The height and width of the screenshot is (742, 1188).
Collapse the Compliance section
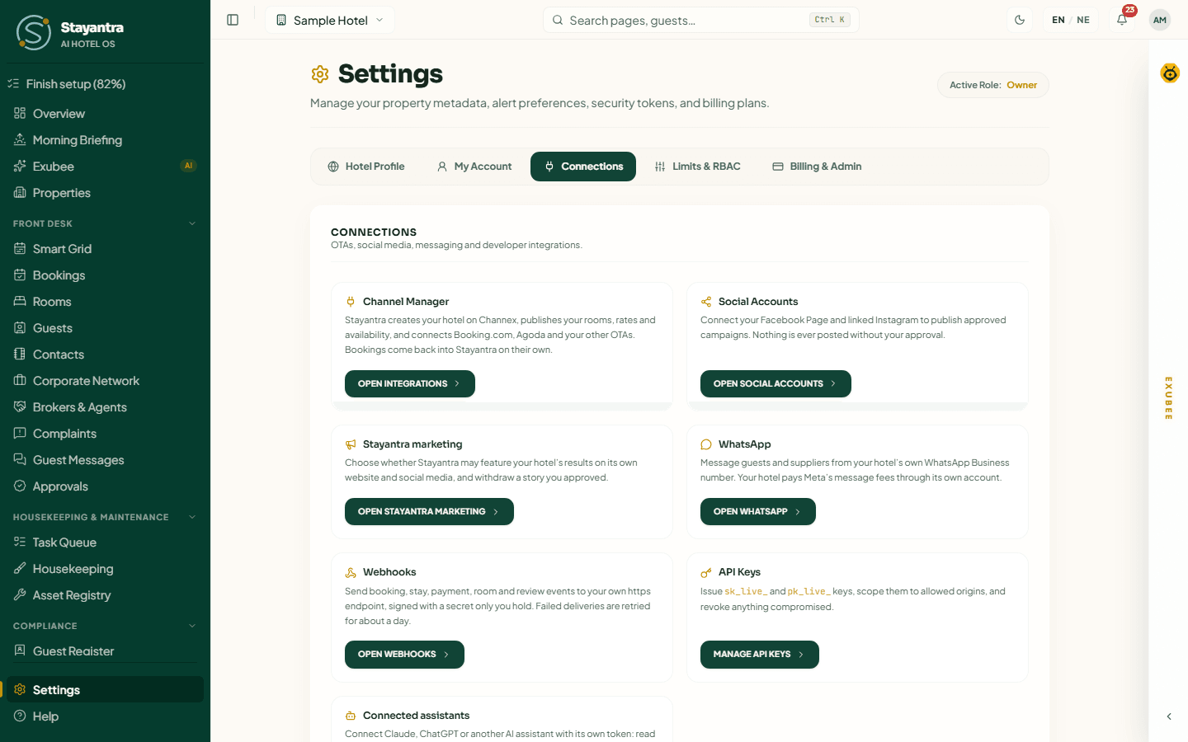105,626
